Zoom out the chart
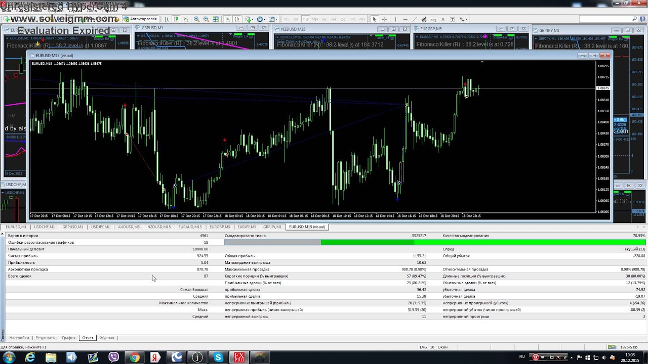 (206, 19)
